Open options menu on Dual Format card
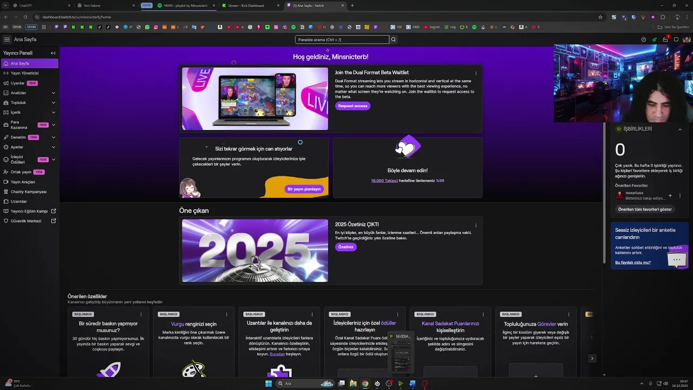 pyautogui.click(x=476, y=73)
